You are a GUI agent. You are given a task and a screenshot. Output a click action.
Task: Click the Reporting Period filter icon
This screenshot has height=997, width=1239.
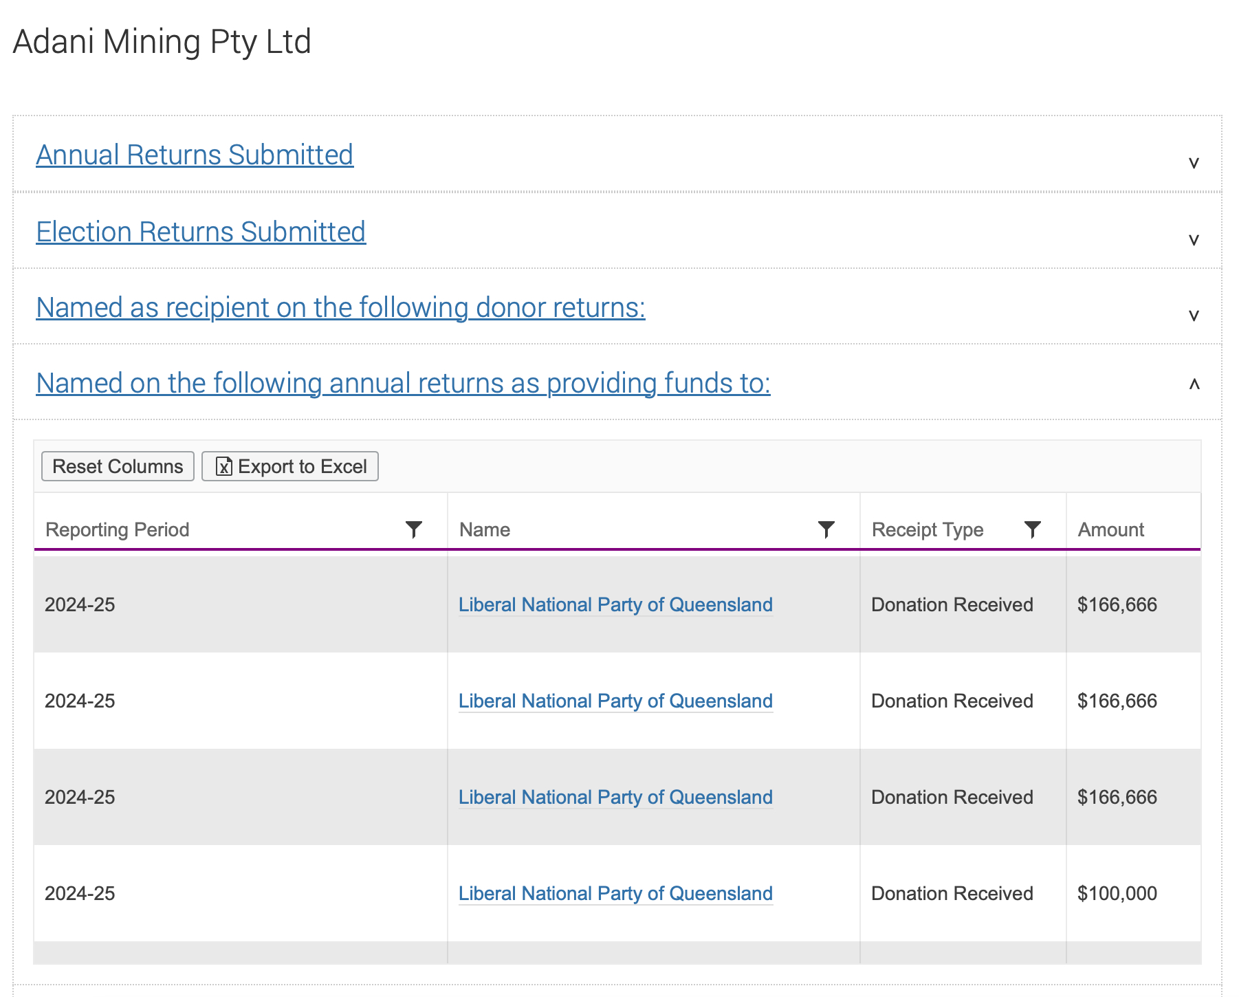[413, 529]
